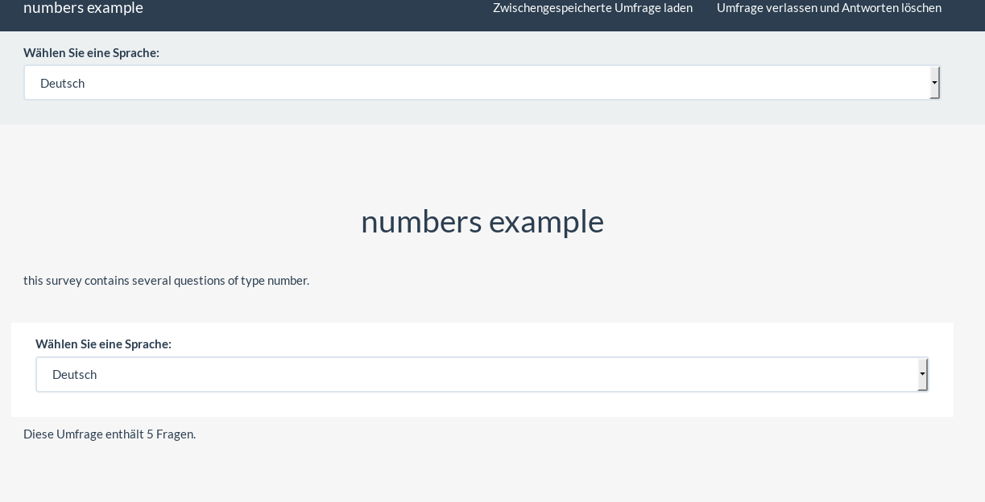
Task: Click "Diese Umfrage enthält 5 Fragen." text
Action: [x=110, y=434]
